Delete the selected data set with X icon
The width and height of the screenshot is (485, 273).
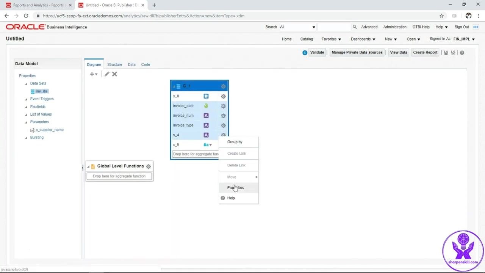pos(114,74)
